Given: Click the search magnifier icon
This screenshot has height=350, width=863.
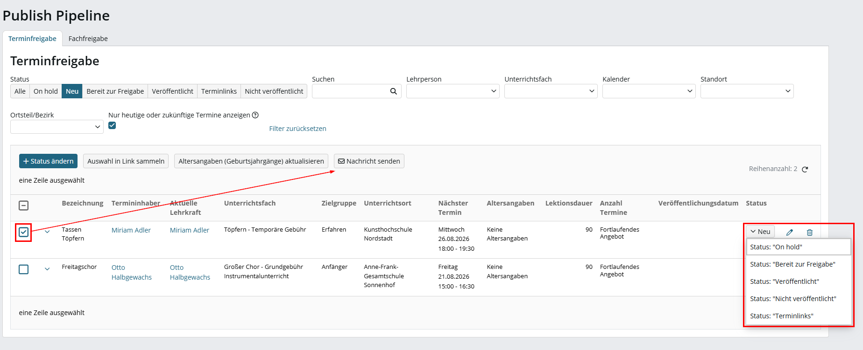Looking at the screenshot, I should [394, 91].
